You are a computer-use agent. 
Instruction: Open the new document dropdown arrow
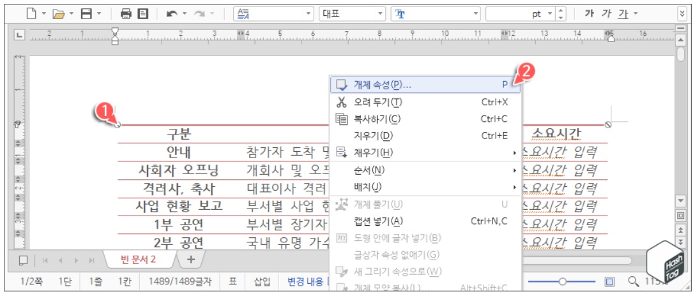click(44, 14)
